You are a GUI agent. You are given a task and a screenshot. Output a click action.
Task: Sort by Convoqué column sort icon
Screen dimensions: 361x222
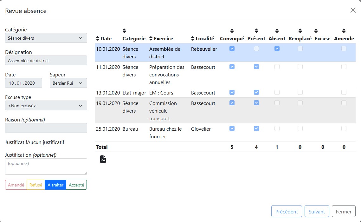(232, 31)
